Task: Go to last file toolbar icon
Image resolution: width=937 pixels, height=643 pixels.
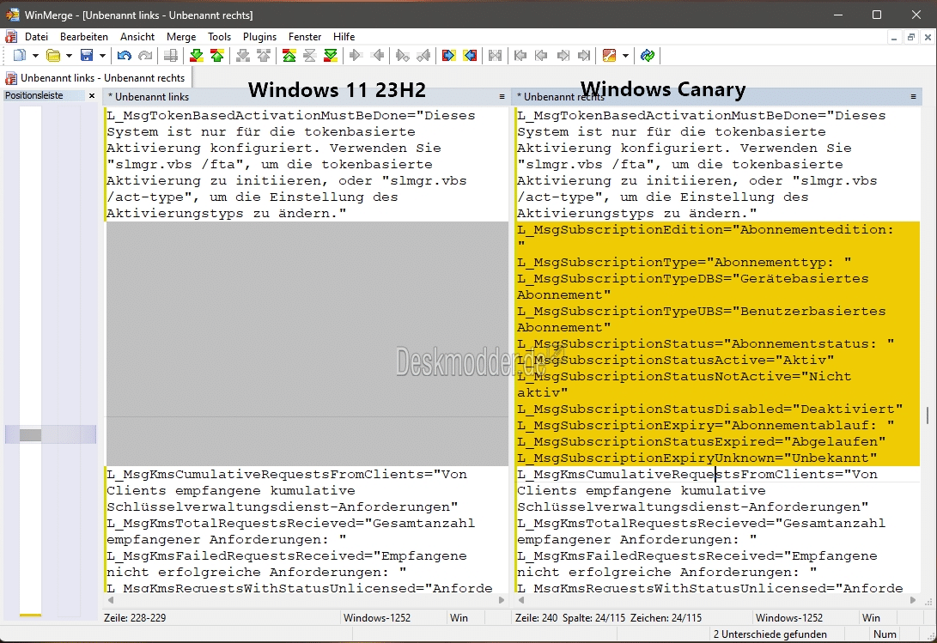Action: coord(584,56)
